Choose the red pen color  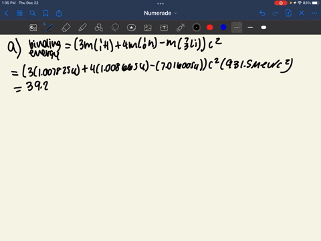(210, 27)
